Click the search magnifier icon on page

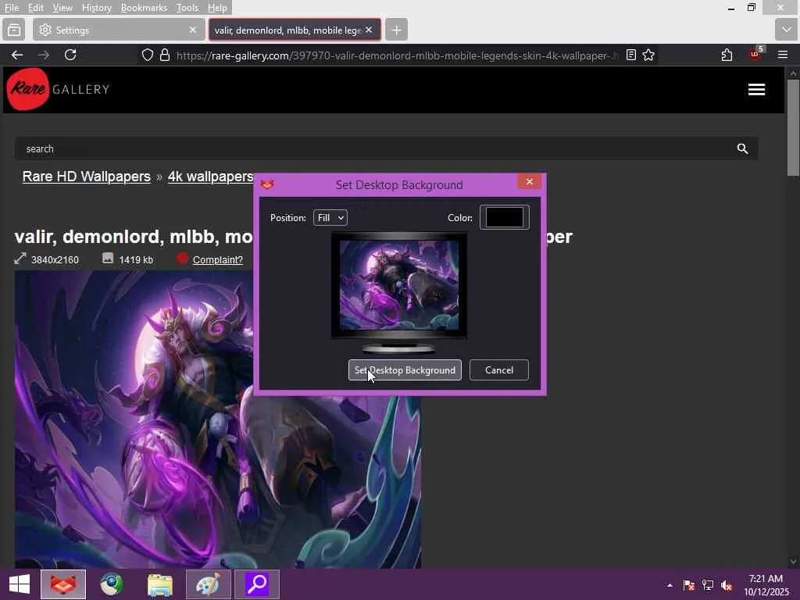742,148
